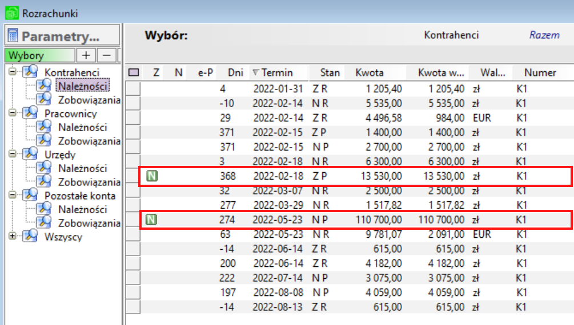
Task: Click the Urzędy group icon in tree
Action: [30, 155]
